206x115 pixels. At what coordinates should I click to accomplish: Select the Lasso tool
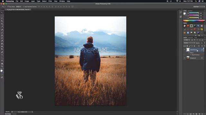point(2,18)
